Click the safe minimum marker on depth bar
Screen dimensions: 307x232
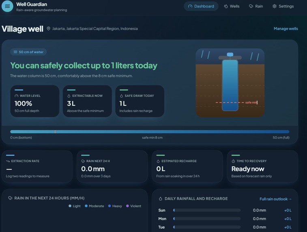point(55,132)
